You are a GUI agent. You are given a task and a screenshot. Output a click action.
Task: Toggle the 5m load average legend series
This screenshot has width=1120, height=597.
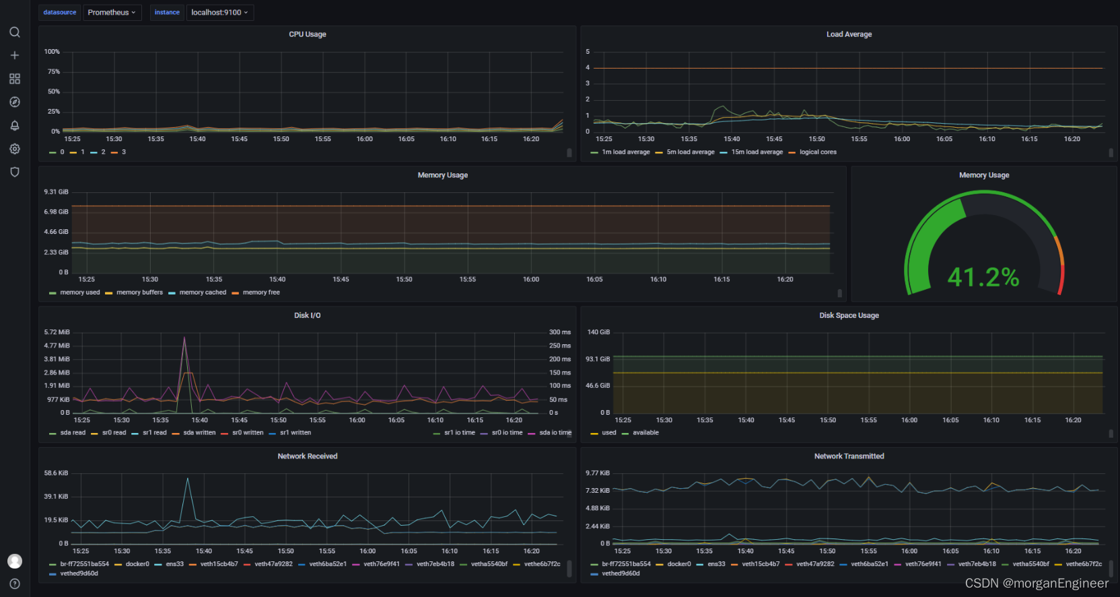tap(691, 152)
